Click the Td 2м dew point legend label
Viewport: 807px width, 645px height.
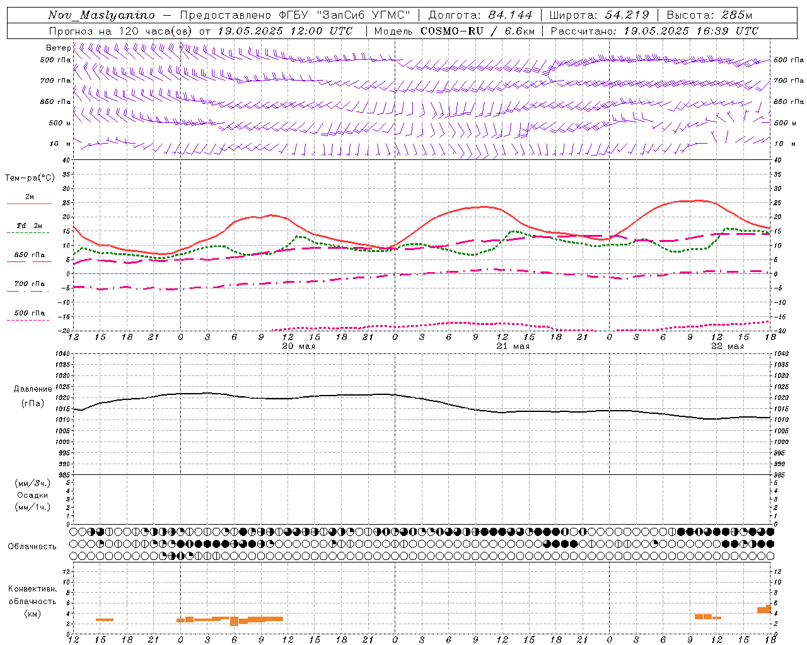coord(30,225)
